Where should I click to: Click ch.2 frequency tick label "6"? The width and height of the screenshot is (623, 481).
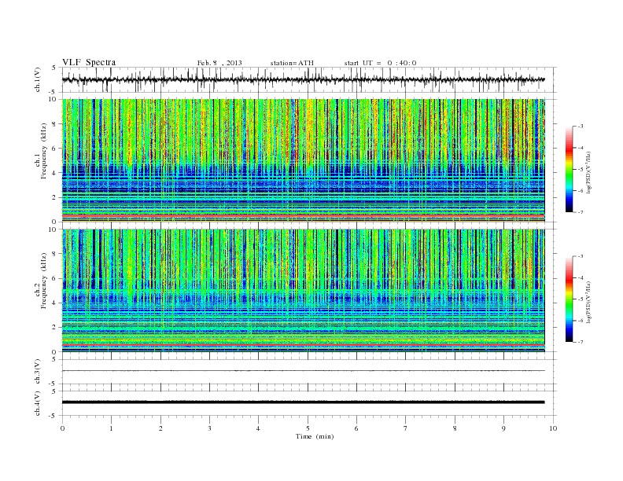[54, 278]
